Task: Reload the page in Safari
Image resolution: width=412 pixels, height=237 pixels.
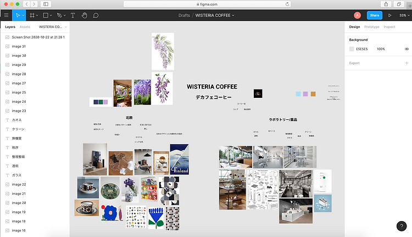Action: point(287,4)
